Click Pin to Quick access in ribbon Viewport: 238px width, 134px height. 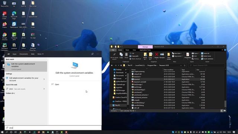[114, 56]
